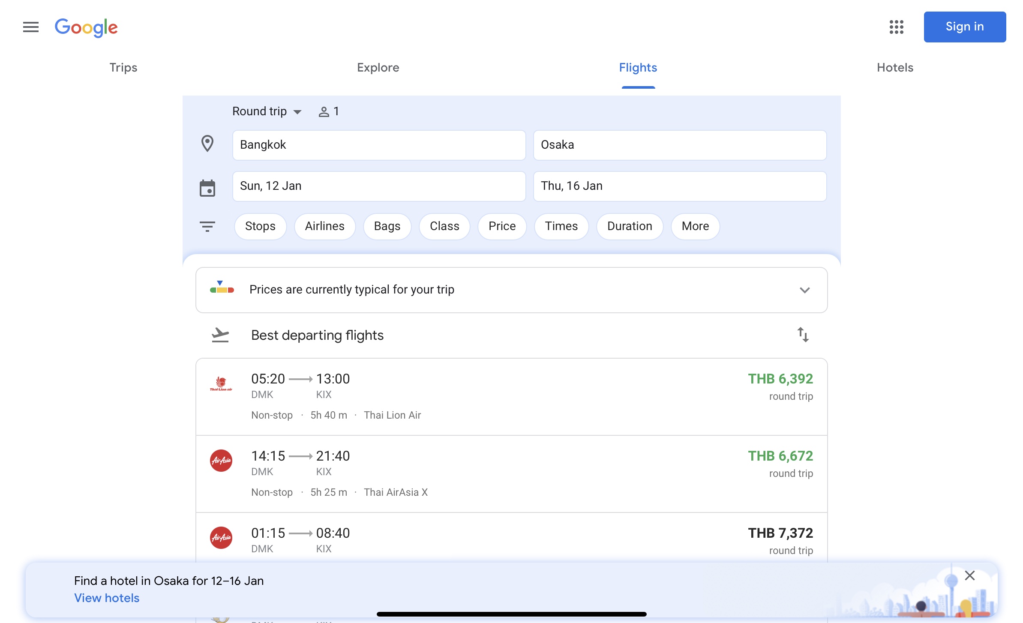Click the '5h 25 m' duration text

pyautogui.click(x=329, y=492)
